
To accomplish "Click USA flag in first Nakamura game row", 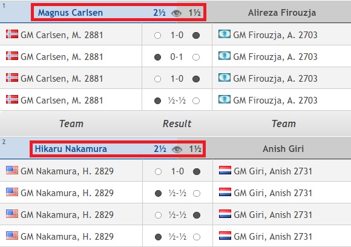I will coord(12,170).
